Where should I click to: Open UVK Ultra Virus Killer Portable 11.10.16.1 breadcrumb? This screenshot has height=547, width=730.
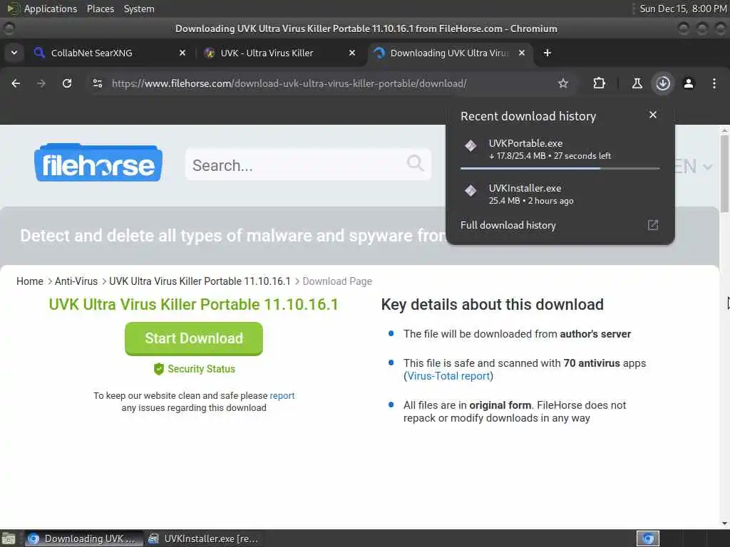pyautogui.click(x=200, y=281)
